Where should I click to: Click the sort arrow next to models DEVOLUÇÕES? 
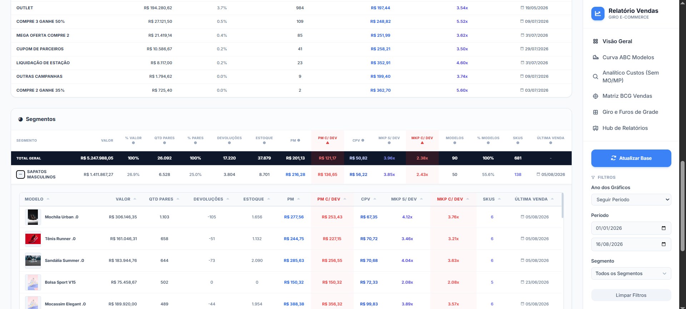(x=228, y=199)
